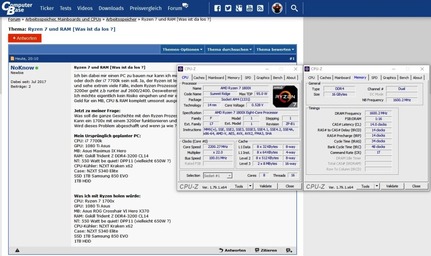
Task: Click the Close button in the Memory window
Action: [416, 186]
